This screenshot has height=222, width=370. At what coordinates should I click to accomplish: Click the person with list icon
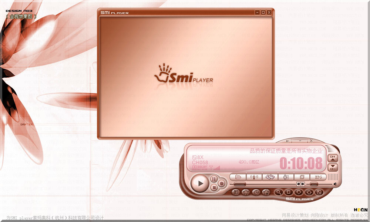pos(286,177)
